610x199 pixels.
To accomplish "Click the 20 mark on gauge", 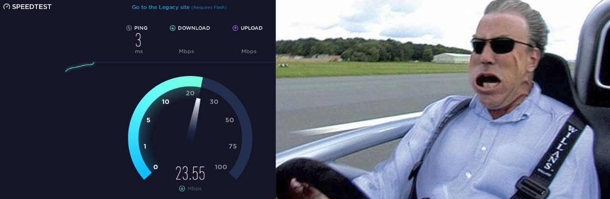I will [x=190, y=93].
